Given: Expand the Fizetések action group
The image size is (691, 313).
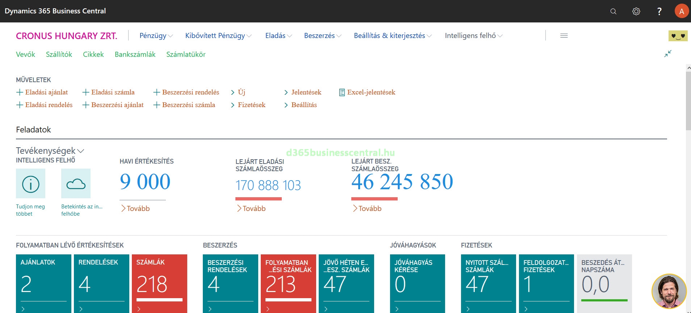Looking at the screenshot, I should coord(248,105).
